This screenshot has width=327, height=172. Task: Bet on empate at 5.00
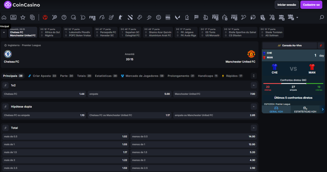130,94
